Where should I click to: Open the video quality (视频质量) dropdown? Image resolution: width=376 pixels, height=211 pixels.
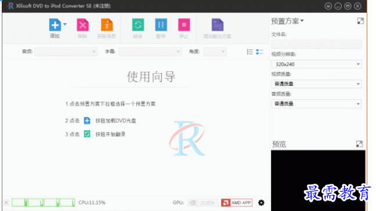click(317, 84)
